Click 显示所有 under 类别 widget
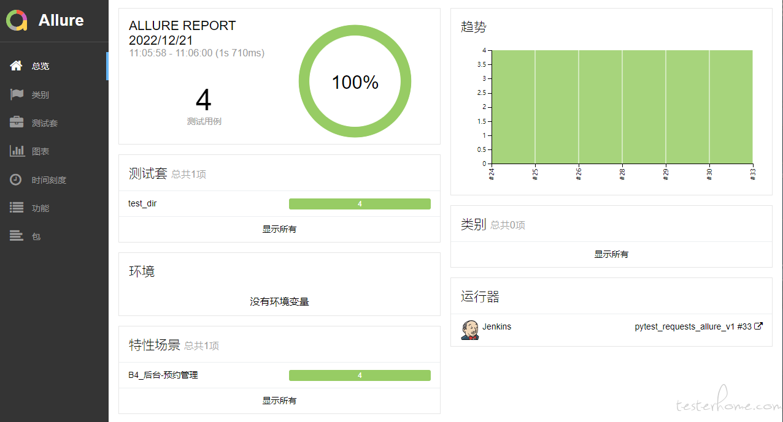 coord(611,254)
